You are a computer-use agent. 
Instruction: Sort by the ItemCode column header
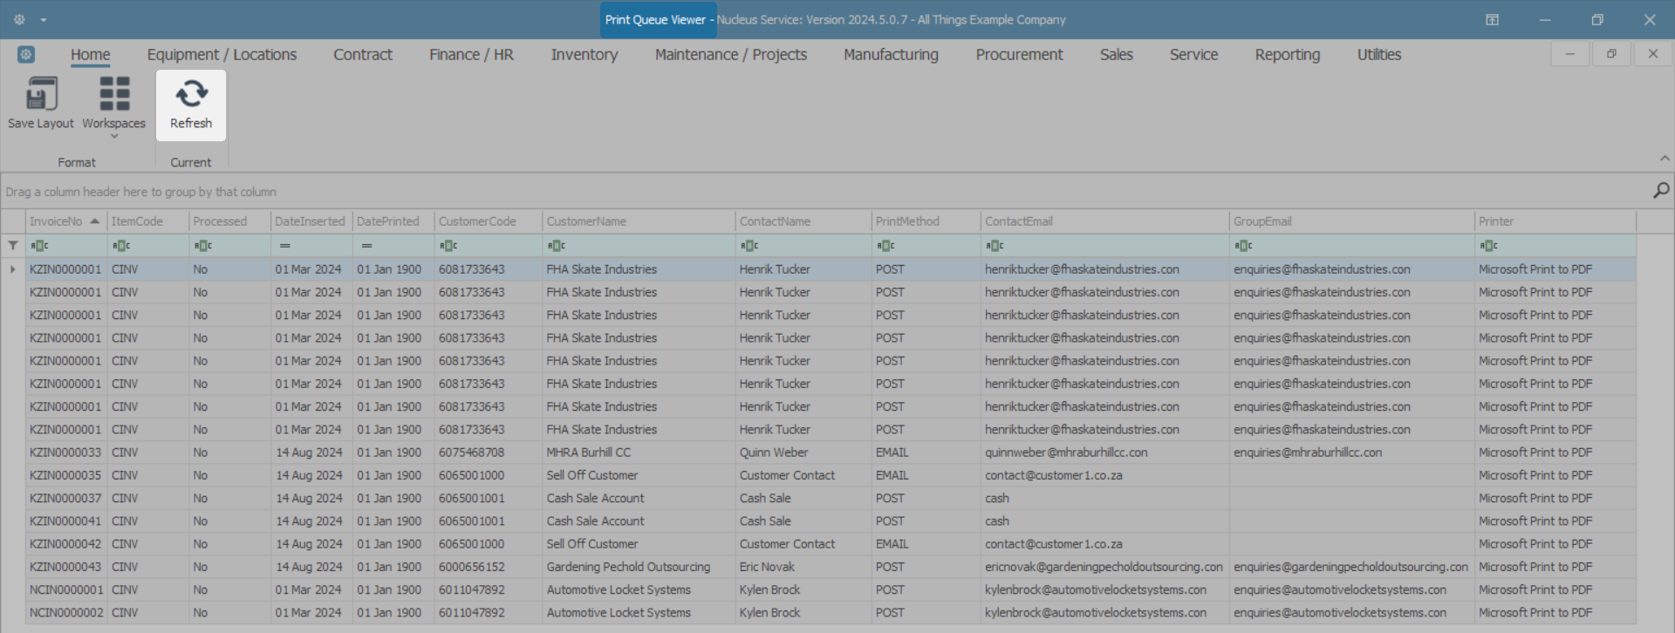point(148,221)
